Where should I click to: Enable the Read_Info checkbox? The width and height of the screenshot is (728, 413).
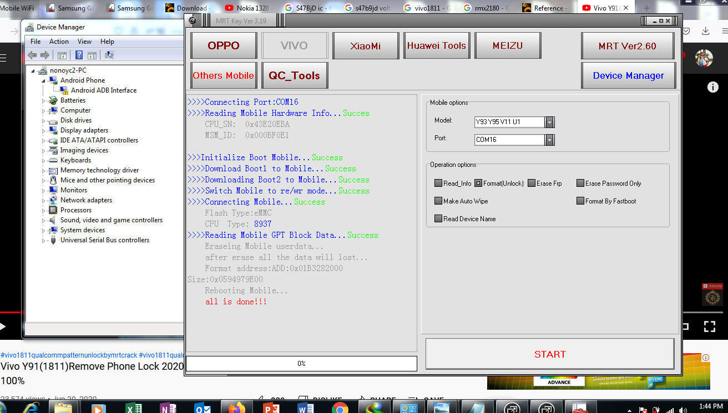[438, 183]
